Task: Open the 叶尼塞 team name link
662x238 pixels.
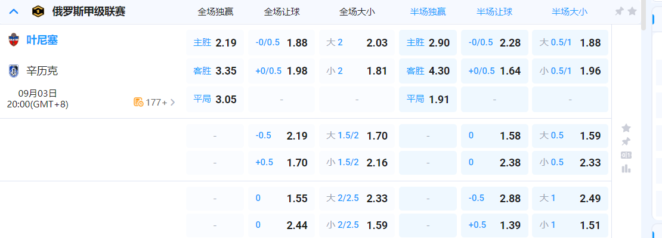Action: tap(42, 41)
